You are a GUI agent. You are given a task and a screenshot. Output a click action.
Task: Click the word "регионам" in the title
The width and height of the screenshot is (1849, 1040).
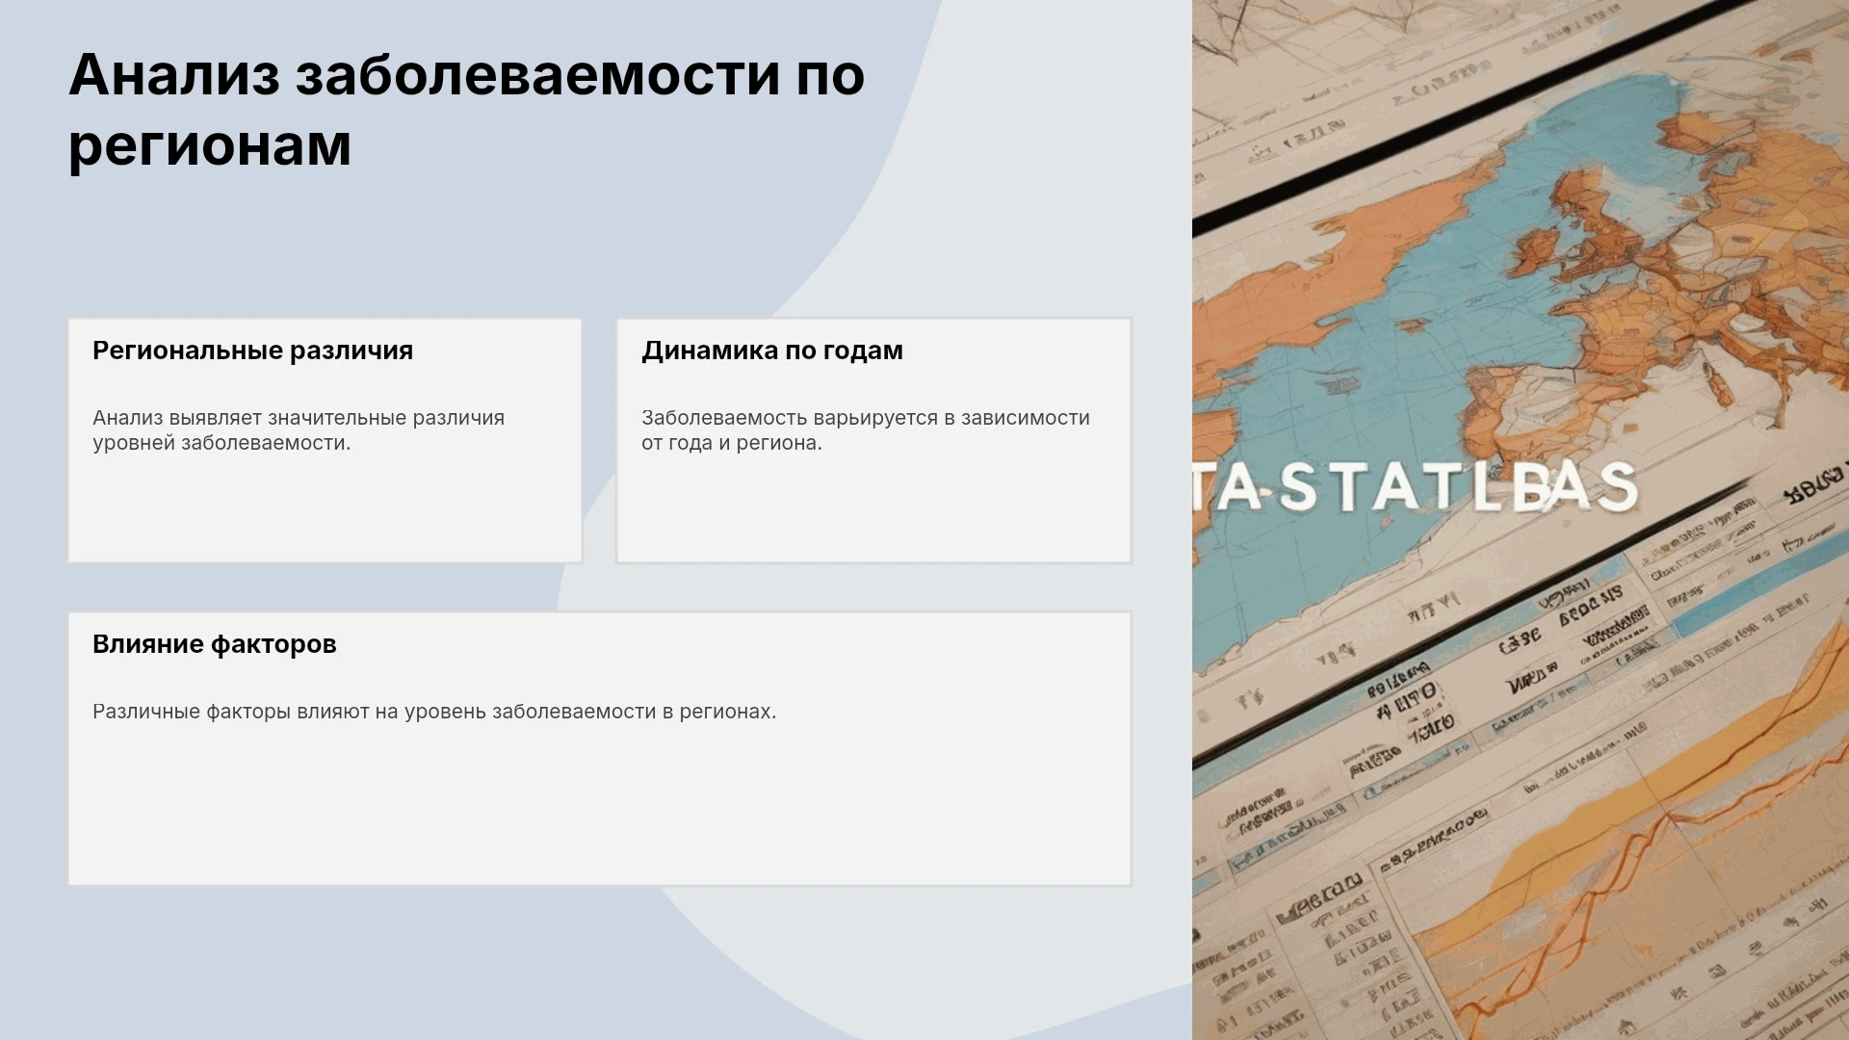click(x=210, y=146)
